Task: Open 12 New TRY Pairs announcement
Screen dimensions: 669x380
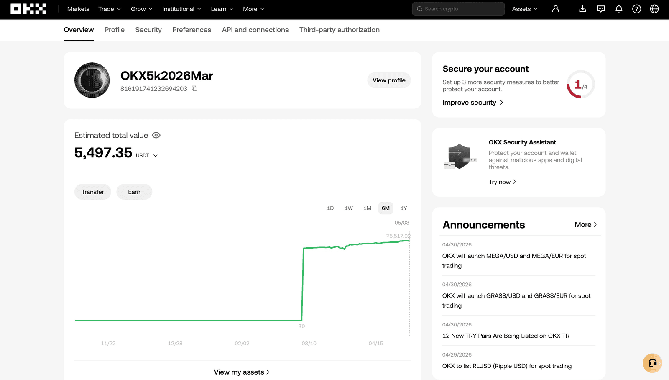Action: tap(506, 336)
